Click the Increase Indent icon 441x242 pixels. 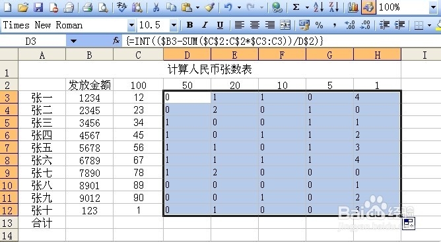pos(399,25)
